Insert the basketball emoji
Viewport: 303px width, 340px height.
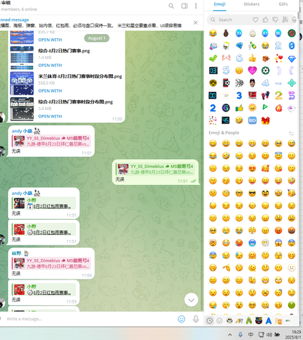291,33
